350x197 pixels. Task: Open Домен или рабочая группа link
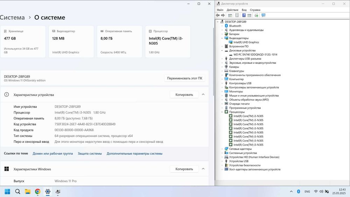point(53,154)
